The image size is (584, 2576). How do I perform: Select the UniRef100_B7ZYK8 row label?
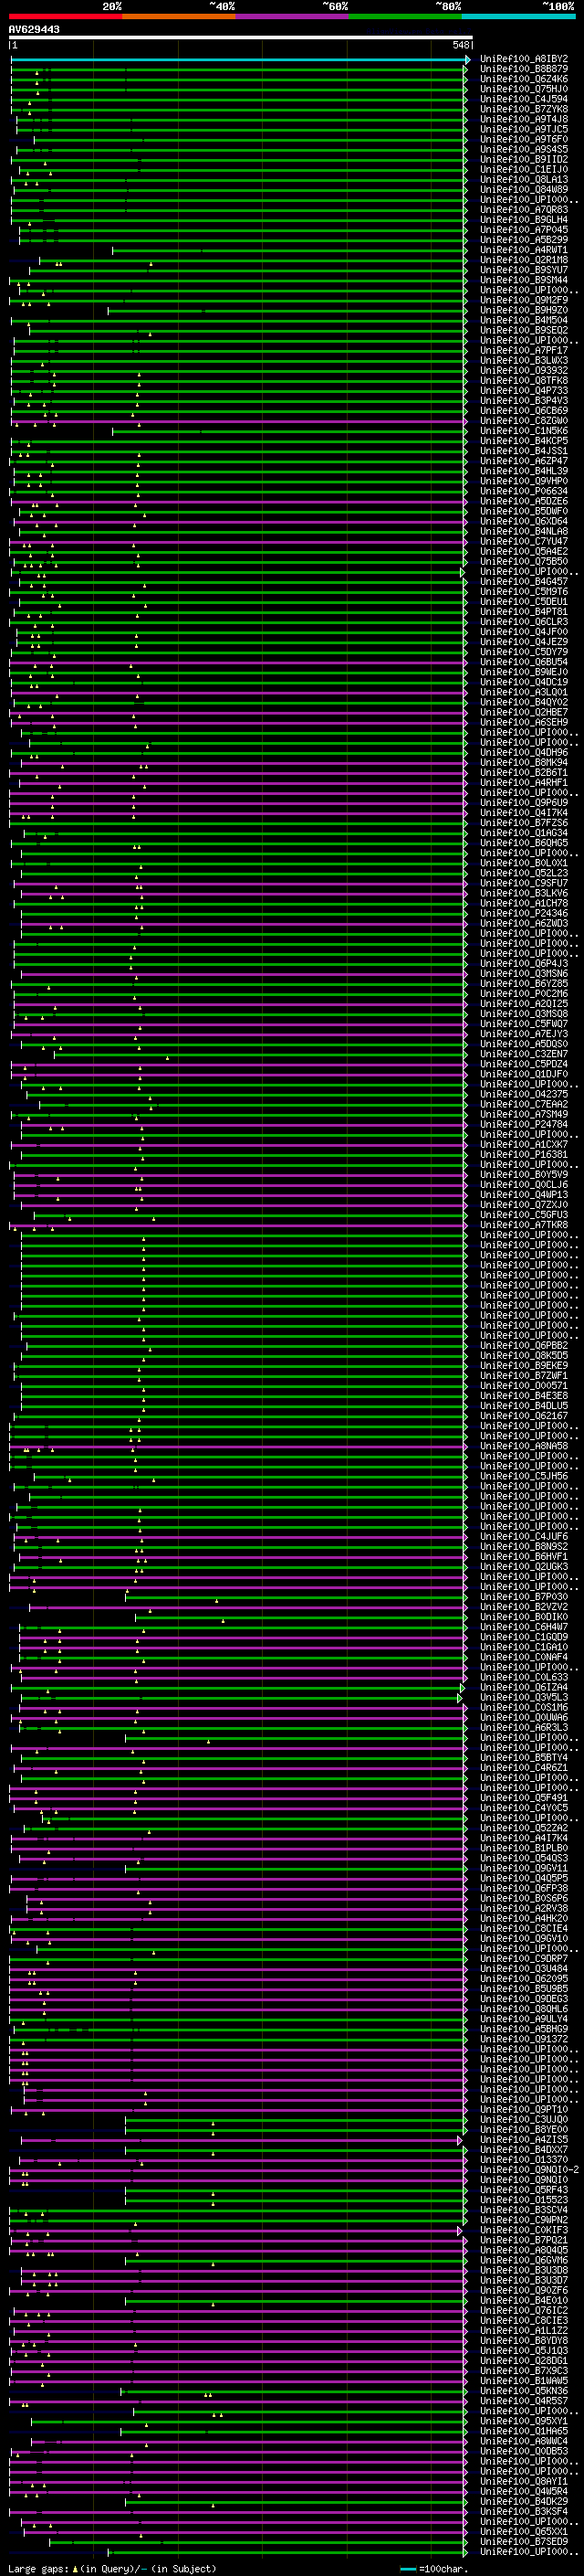coord(524,109)
